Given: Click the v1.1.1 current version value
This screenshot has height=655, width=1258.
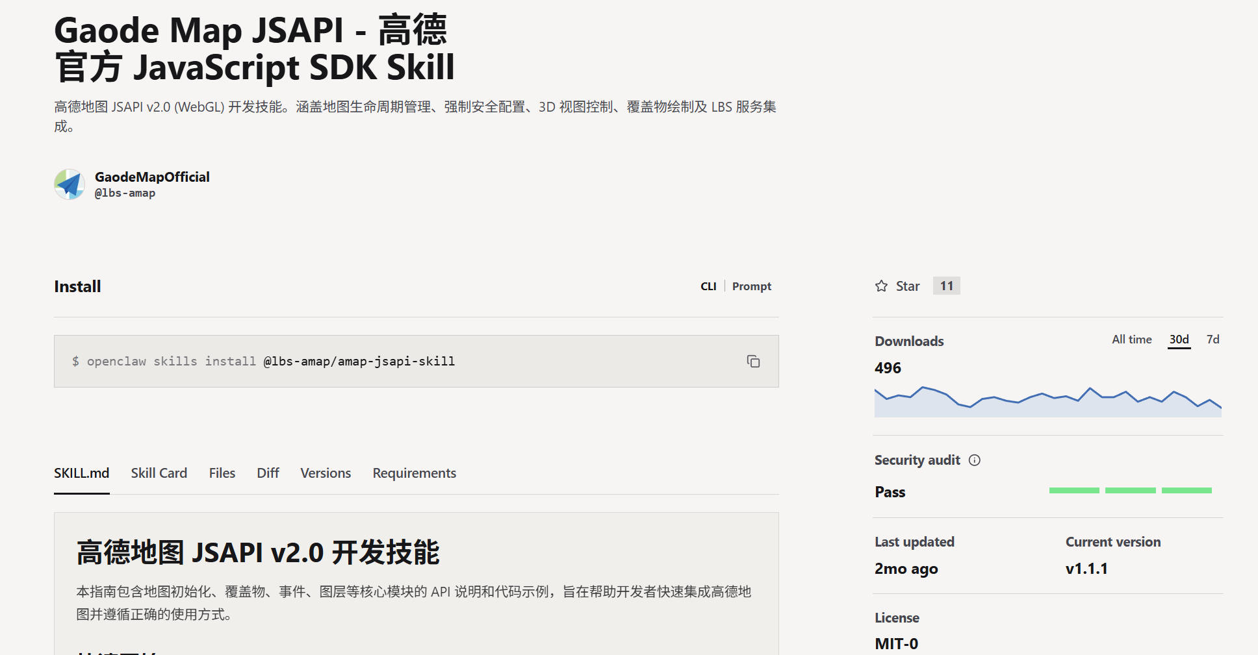Looking at the screenshot, I should tap(1086, 569).
